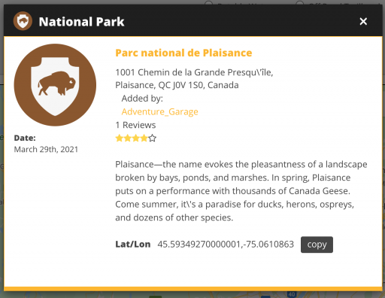The image size is (385, 298).
Task: Open the Adventure_Garage user profile link
Action: [x=159, y=111]
